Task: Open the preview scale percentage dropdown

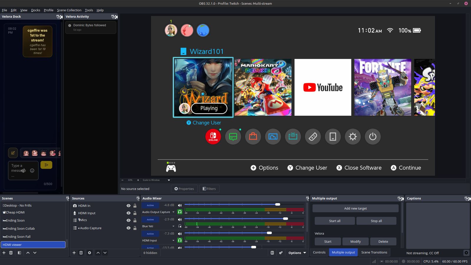Action: [169, 180]
